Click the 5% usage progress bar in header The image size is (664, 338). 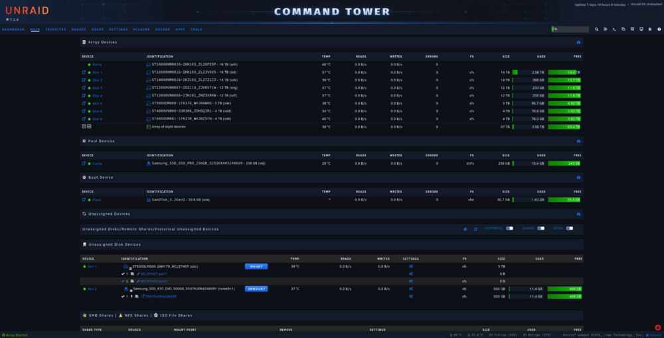pos(570,29)
